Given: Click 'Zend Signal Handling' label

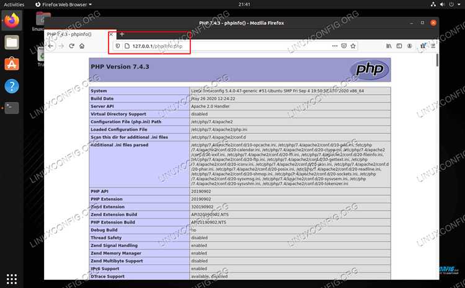Looking at the screenshot, I should (114, 245).
